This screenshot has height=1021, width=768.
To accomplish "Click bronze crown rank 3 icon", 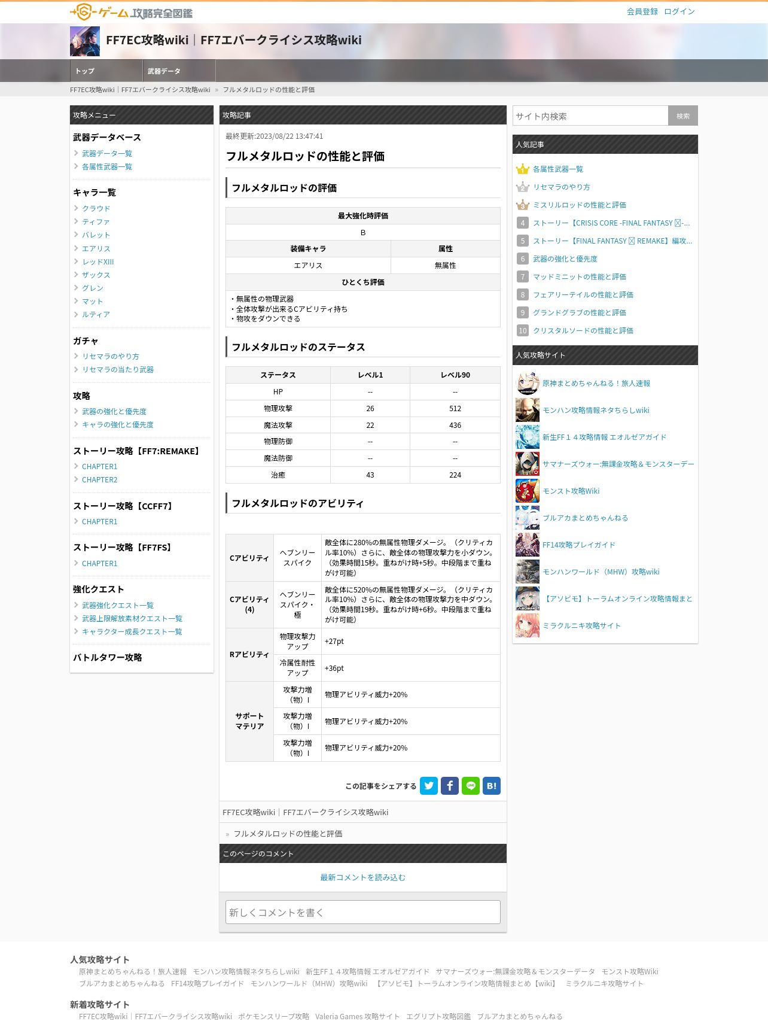I will coord(523,205).
